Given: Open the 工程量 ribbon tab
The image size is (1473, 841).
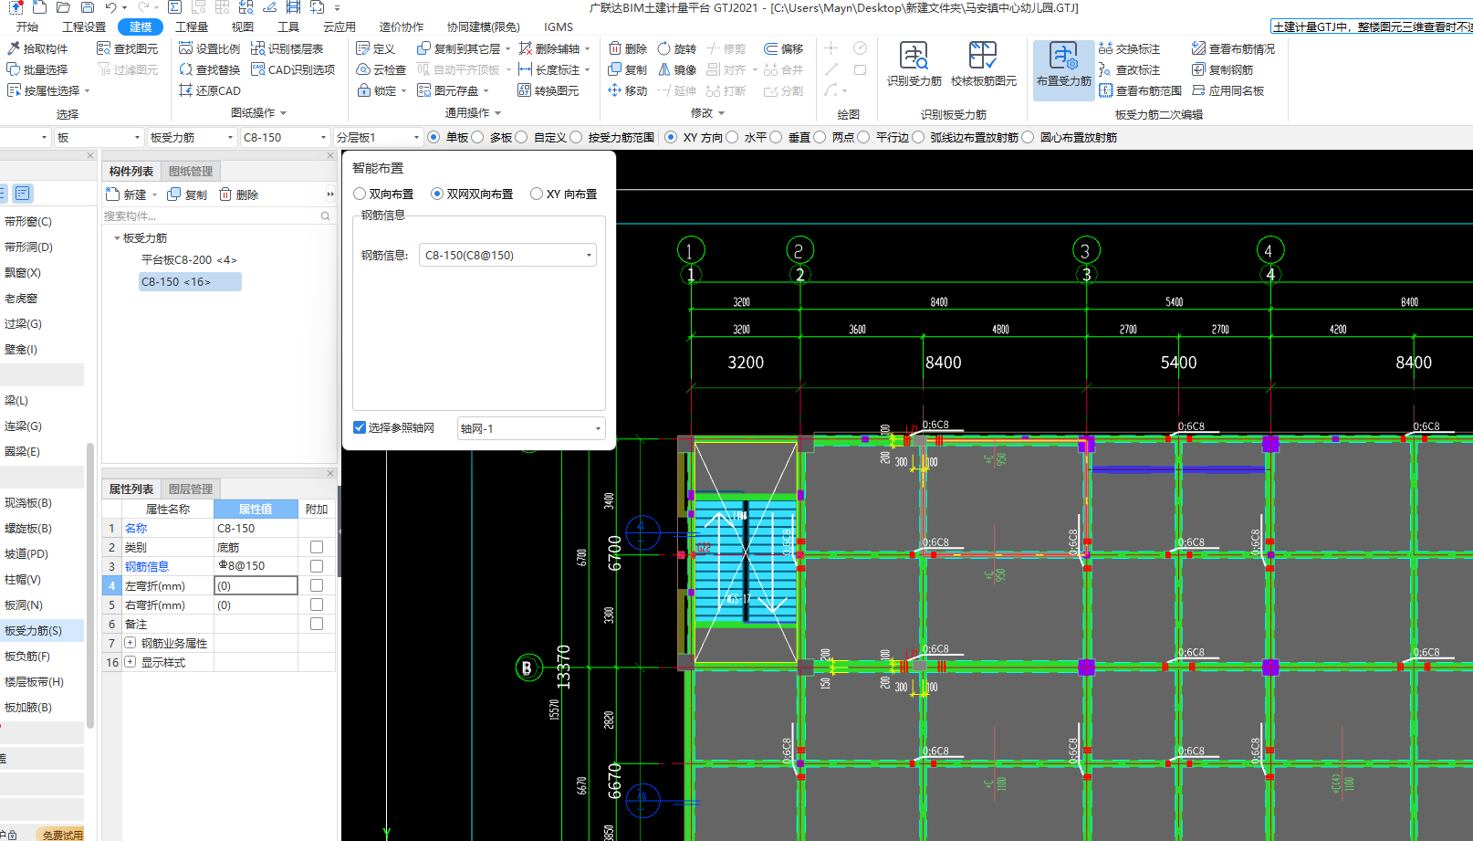Looking at the screenshot, I should click(192, 26).
